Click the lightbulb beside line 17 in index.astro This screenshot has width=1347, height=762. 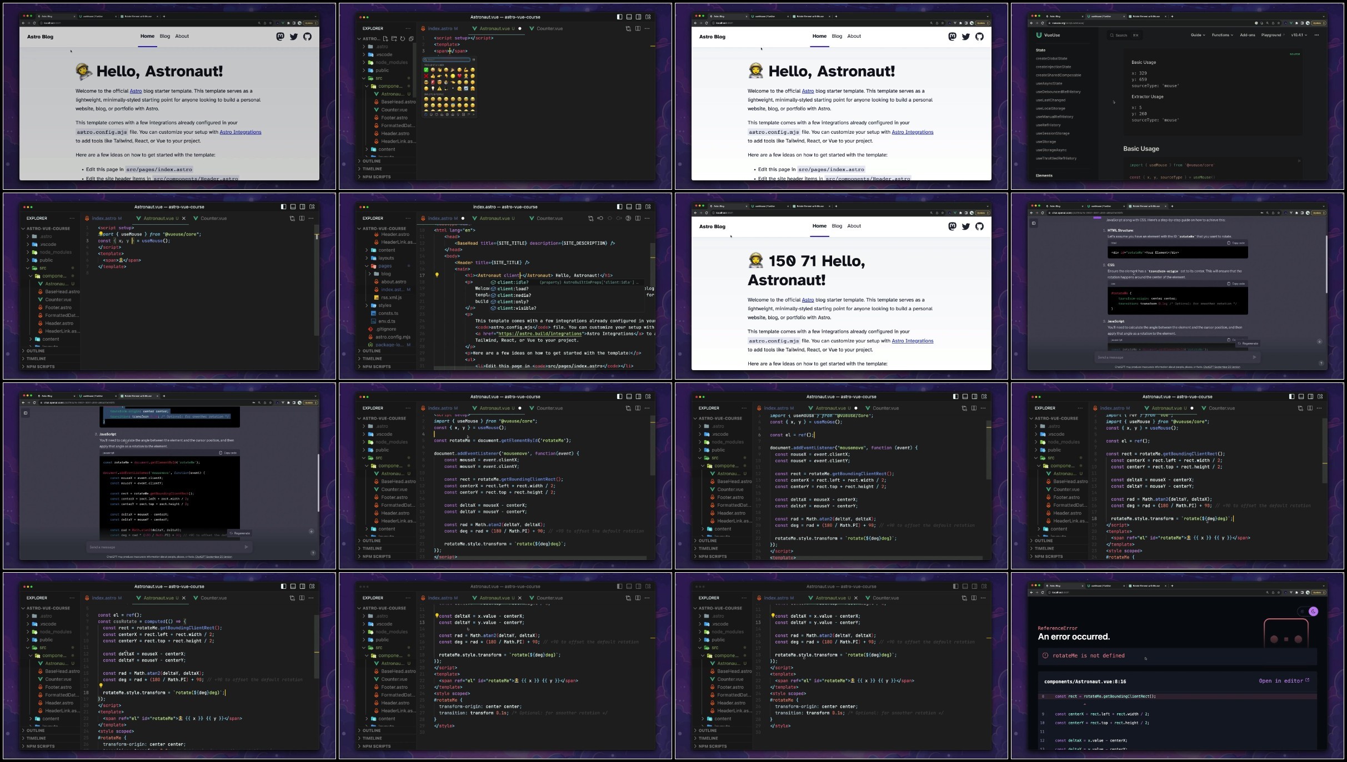click(437, 275)
